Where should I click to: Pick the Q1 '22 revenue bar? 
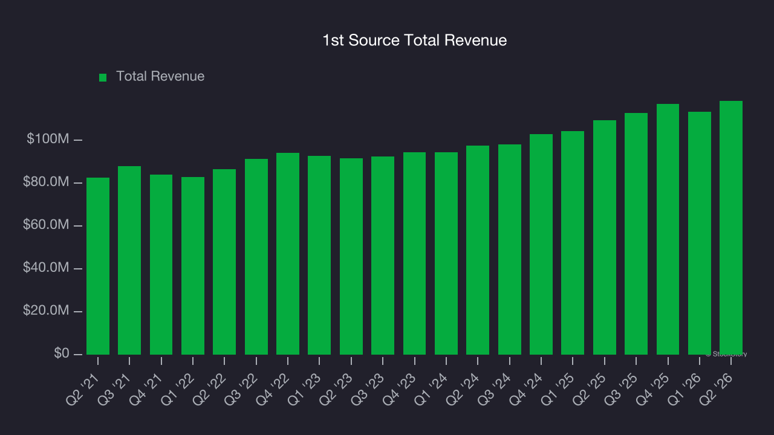[x=193, y=266]
